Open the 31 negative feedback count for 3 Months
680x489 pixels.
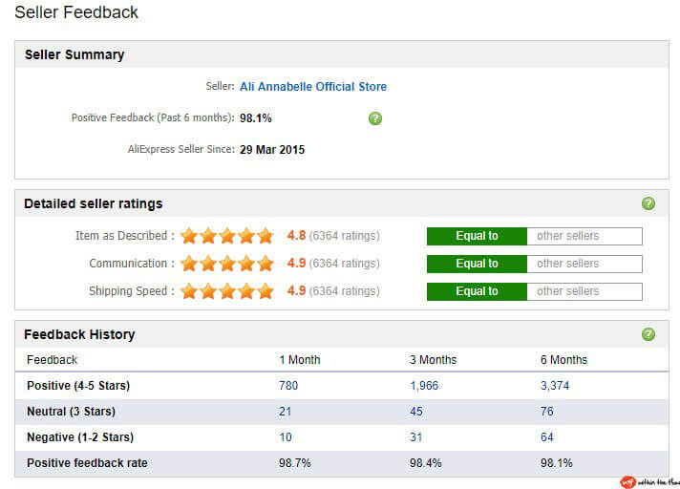[x=415, y=437]
